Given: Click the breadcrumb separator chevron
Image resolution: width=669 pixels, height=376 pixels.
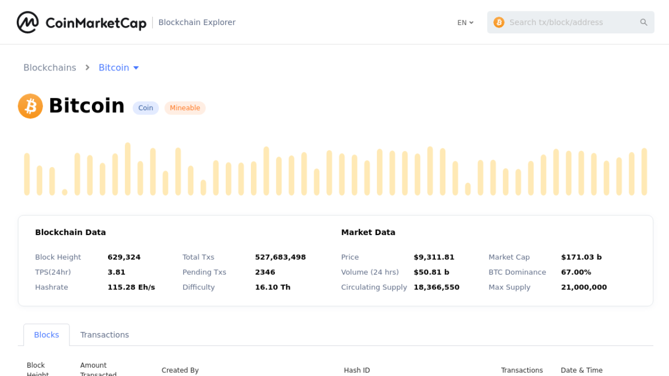Looking at the screenshot, I should 88,68.
